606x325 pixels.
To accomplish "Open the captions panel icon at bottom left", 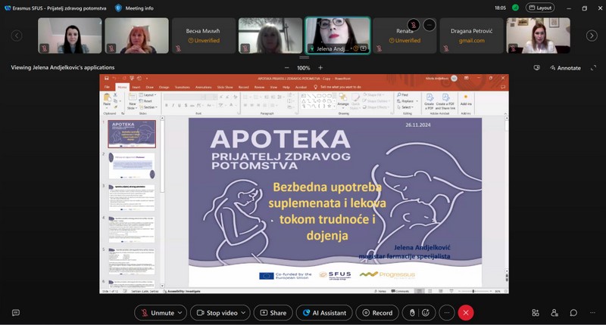I will coord(16,313).
